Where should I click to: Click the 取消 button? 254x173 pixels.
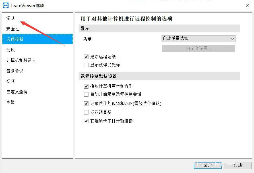[238, 165]
